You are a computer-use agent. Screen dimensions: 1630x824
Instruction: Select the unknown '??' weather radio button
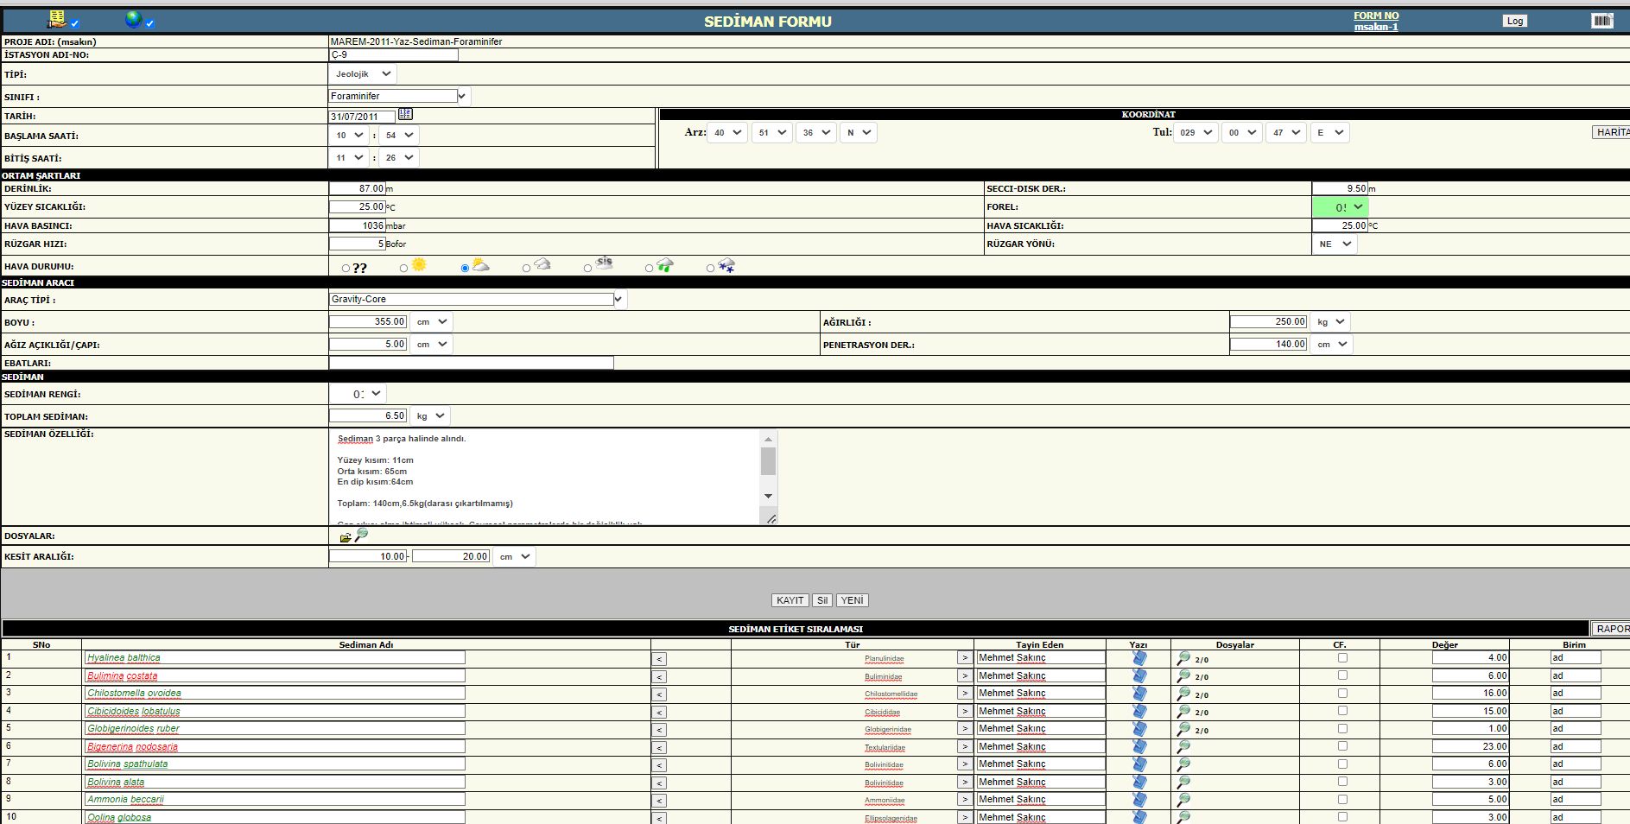click(x=346, y=269)
